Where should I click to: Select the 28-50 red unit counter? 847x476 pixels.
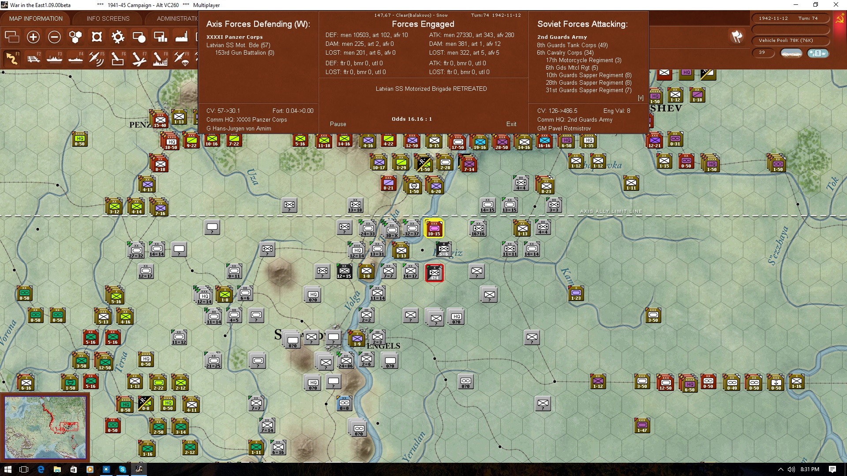tap(502, 142)
